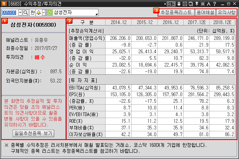Select the 2016.12 column header

[171, 22]
